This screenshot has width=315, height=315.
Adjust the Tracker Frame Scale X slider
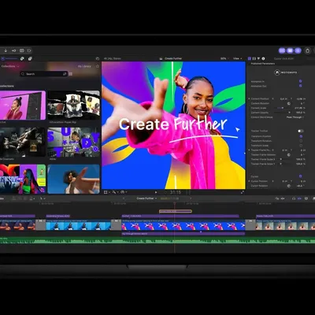coord(284,159)
